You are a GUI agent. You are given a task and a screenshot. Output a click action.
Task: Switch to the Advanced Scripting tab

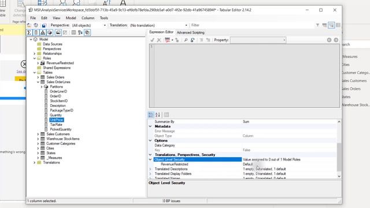(x=191, y=32)
